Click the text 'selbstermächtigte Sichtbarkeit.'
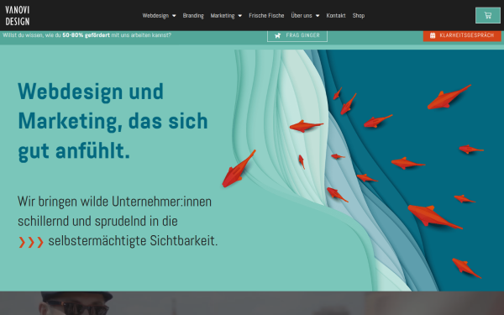This screenshot has height=315, width=504. (x=133, y=240)
